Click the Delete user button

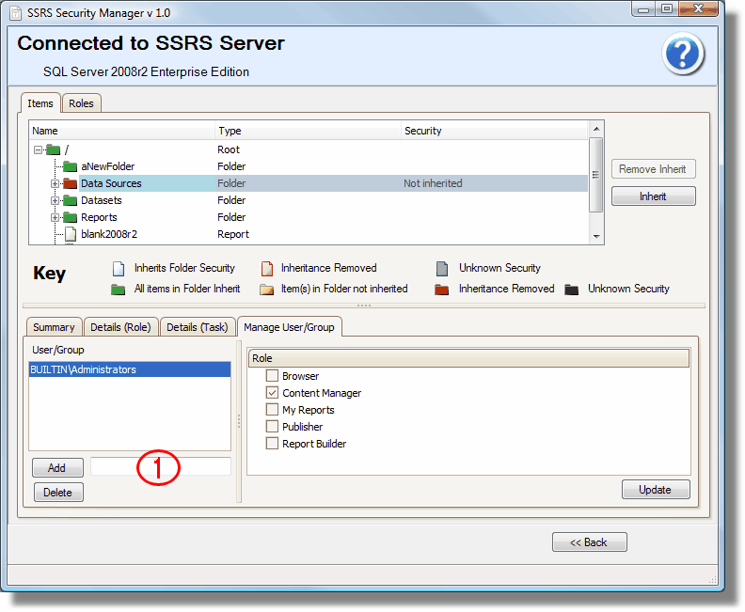tap(58, 493)
